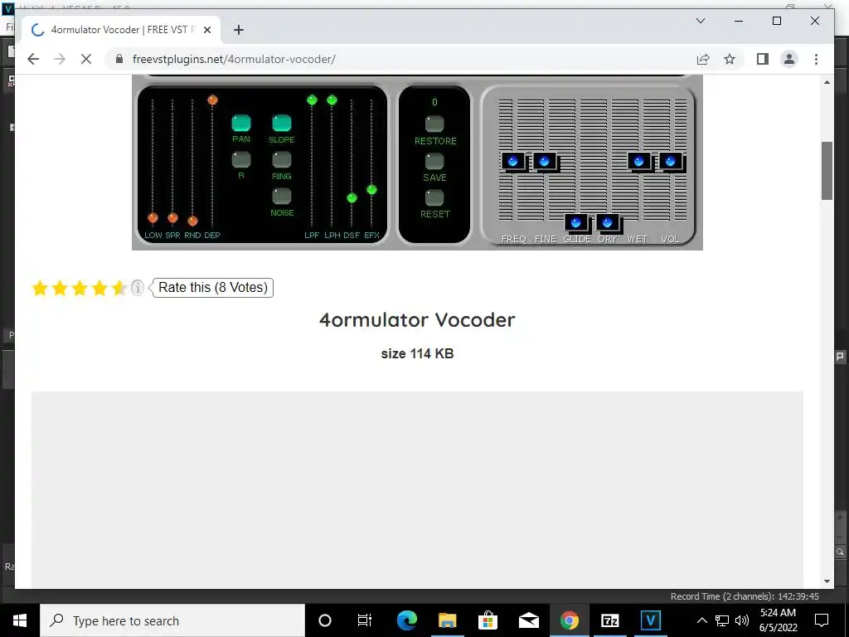The image size is (849, 637).
Task: Open the tab search dropdown chevron
Action: click(x=700, y=21)
